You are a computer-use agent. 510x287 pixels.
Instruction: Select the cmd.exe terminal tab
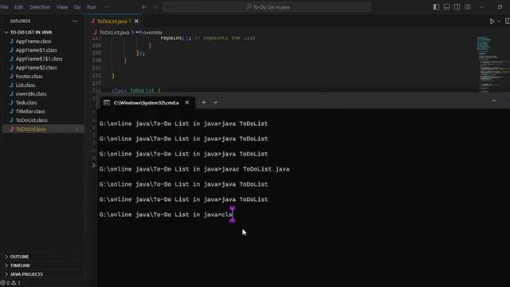147,103
